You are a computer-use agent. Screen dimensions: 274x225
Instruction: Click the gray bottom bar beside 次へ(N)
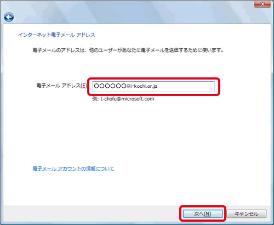pos(92,213)
